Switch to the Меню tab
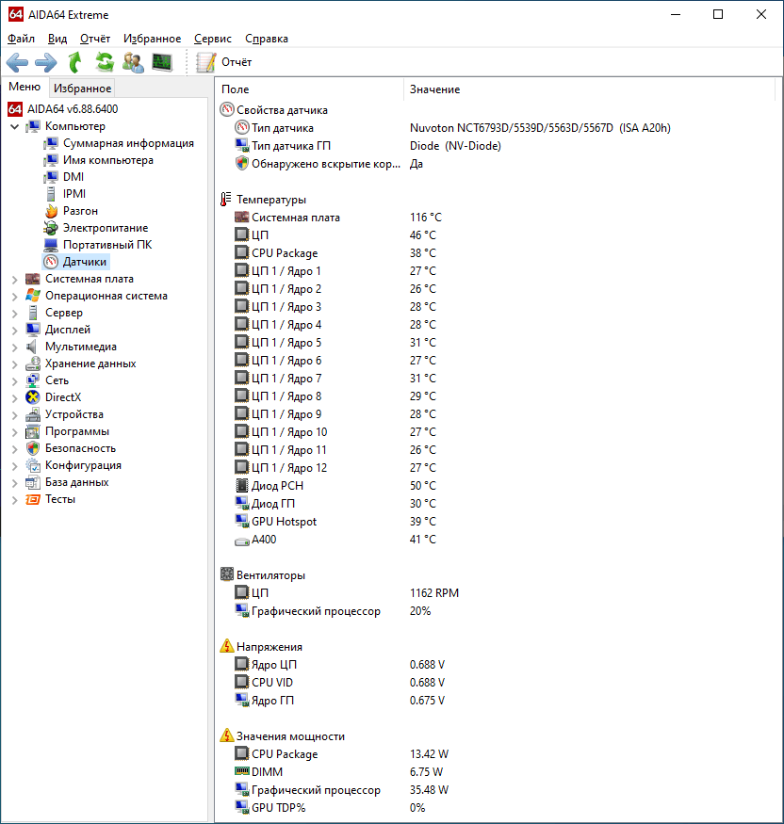 click(x=24, y=87)
